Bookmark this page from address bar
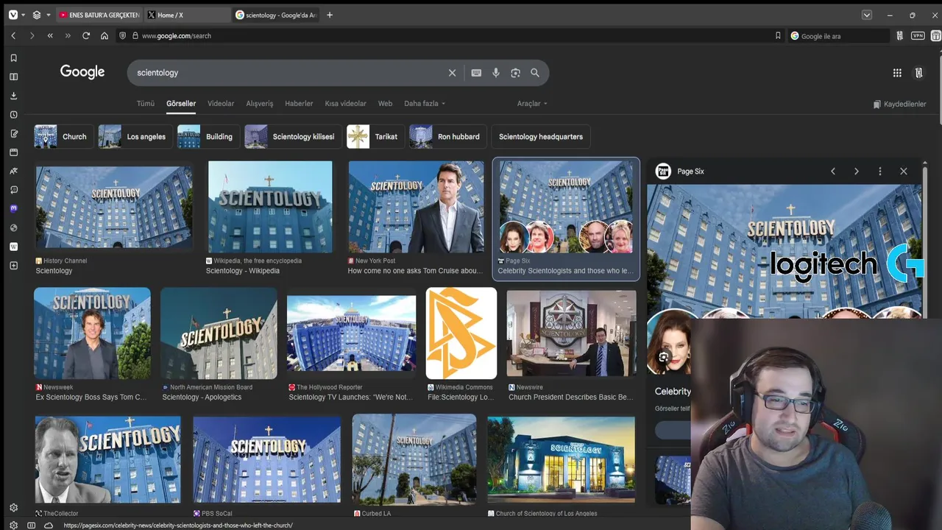This screenshot has height=530, width=942. click(778, 35)
